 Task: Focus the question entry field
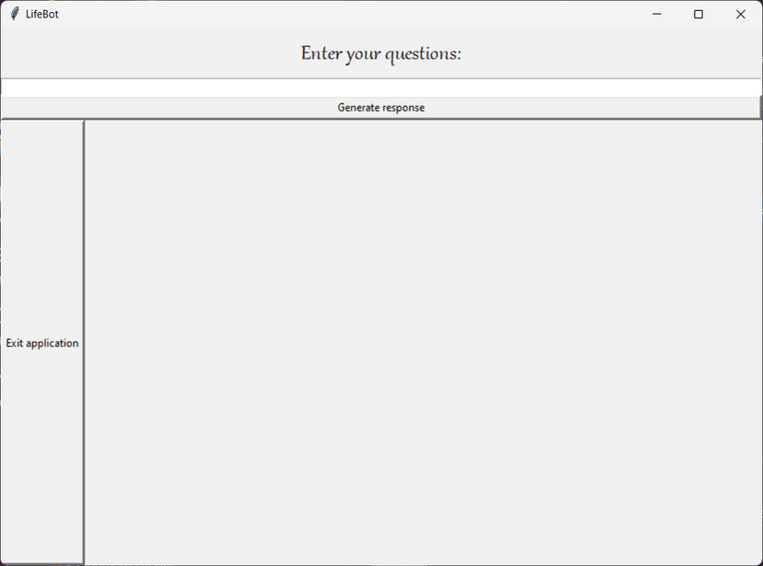[381, 88]
